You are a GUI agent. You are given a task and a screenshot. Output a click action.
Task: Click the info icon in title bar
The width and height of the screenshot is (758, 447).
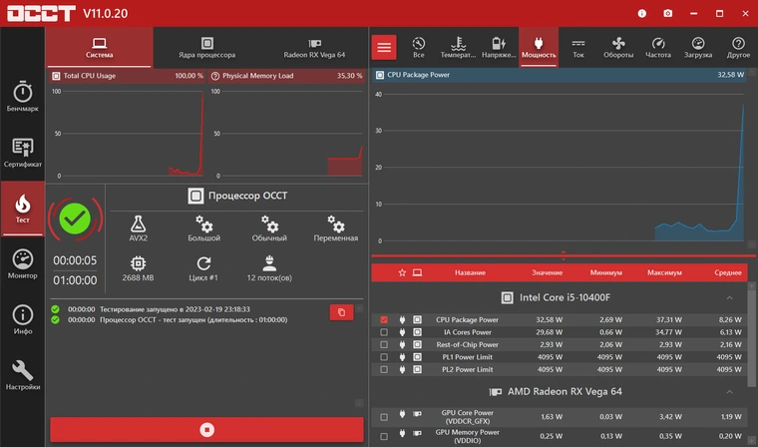pos(642,14)
